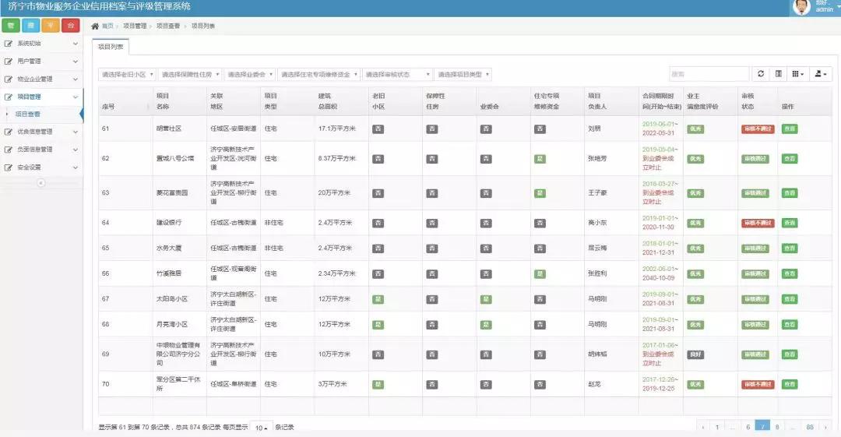
Task: Click 查看 button in row 69
Action: tap(790, 354)
